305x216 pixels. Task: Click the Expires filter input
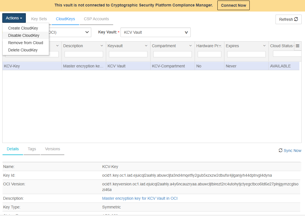click(246, 54)
